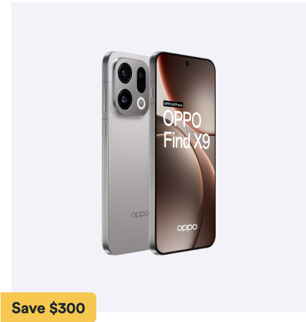Click the button on front phone's left edge
This screenshot has height=322, width=306.
point(152,92)
